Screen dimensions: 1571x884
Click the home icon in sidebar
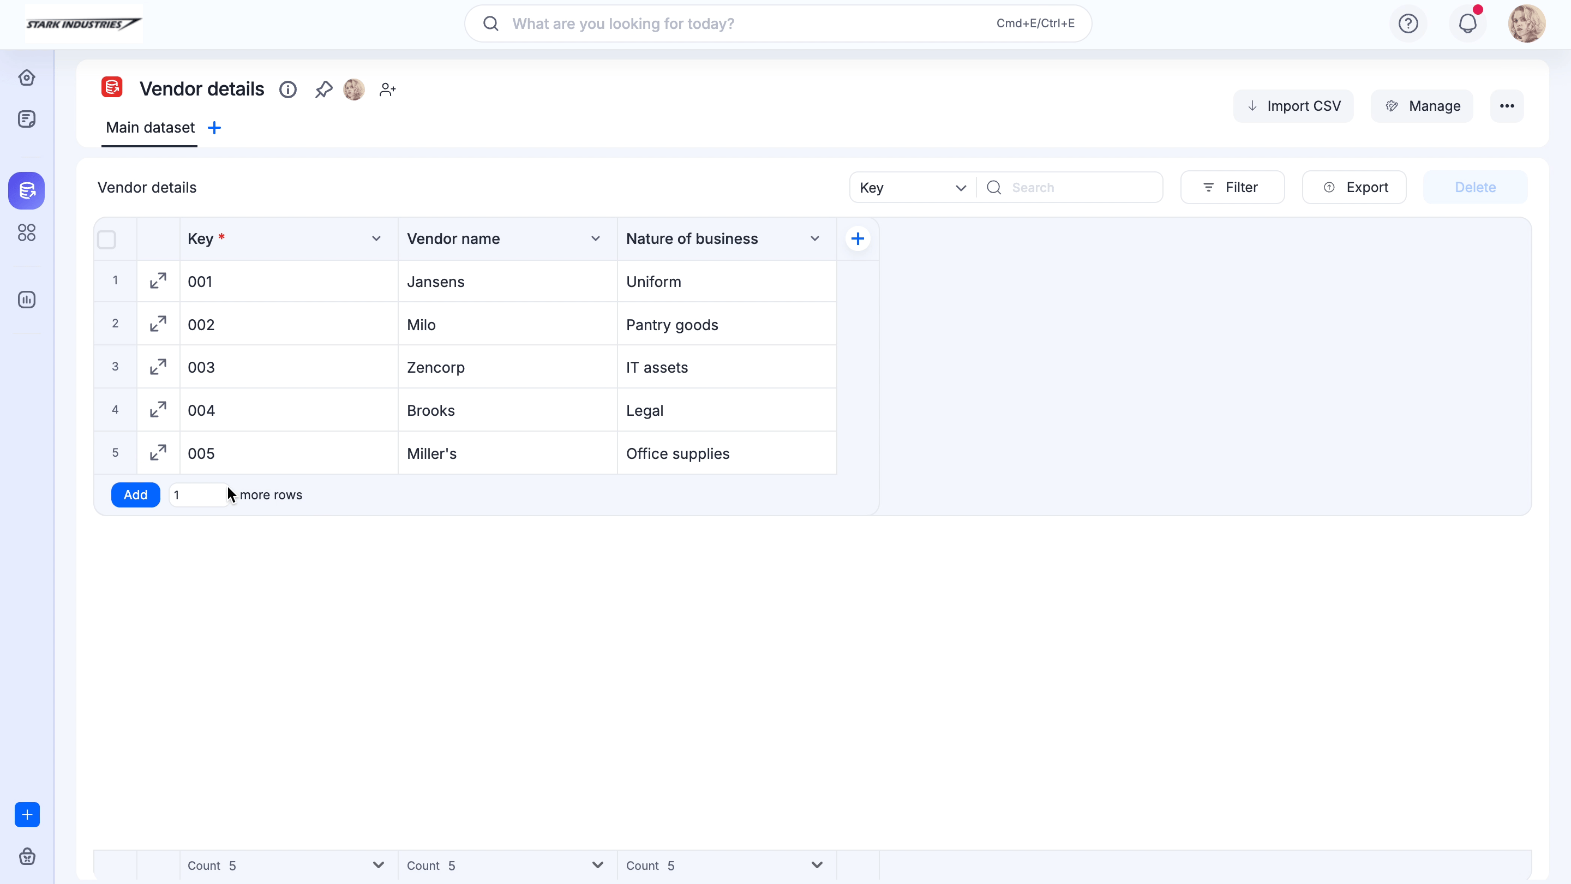pyautogui.click(x=26, y=77)
